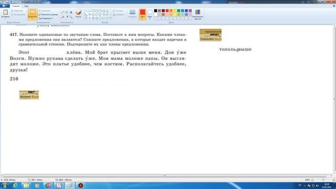Viewport: 336px width, 189px height.
Task: Open Internet Explorer from taskbar
Action: (x=15, y=185)
